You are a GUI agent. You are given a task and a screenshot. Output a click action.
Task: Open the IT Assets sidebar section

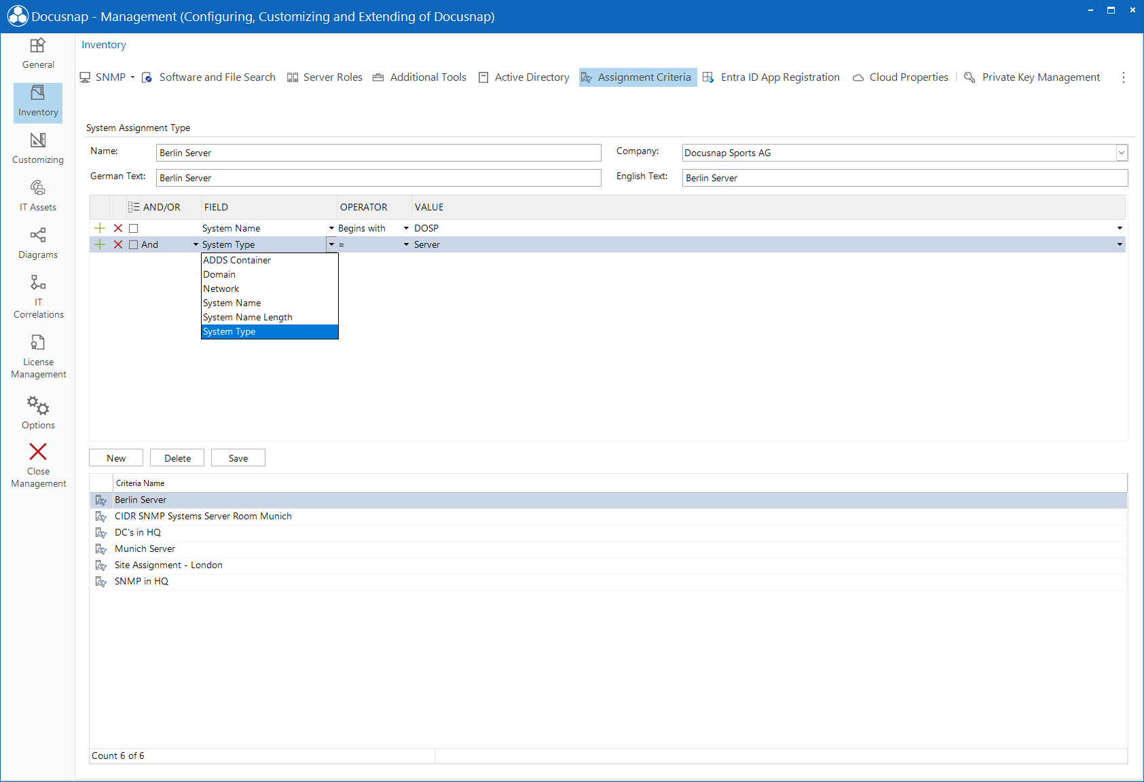coord(38,197)
